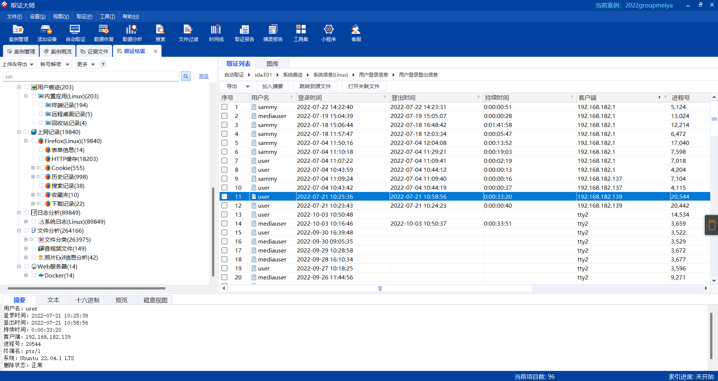Close the 取证结果 tab
718x381 pixels.
pos(156,52)
